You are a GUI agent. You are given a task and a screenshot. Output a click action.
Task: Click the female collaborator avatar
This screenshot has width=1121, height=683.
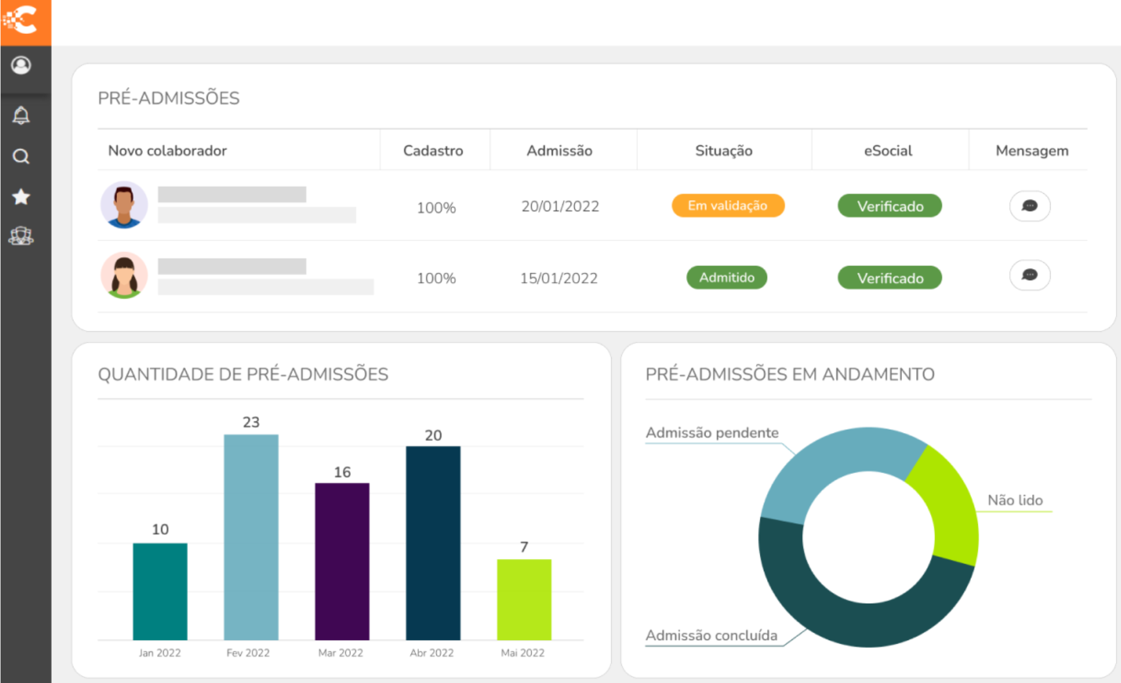pos(124,276)
